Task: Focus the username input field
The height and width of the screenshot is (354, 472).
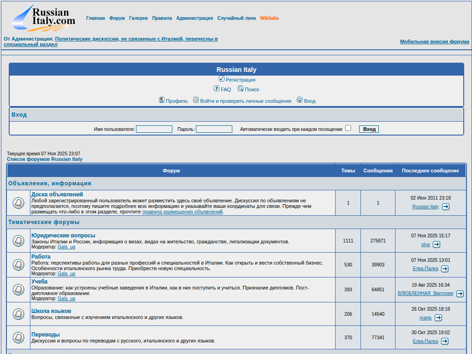Action: click(154, 129)
